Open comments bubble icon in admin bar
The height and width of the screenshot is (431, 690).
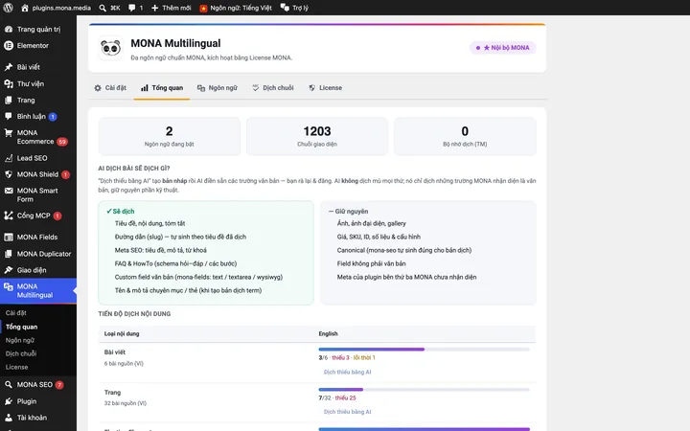[131, 8]
